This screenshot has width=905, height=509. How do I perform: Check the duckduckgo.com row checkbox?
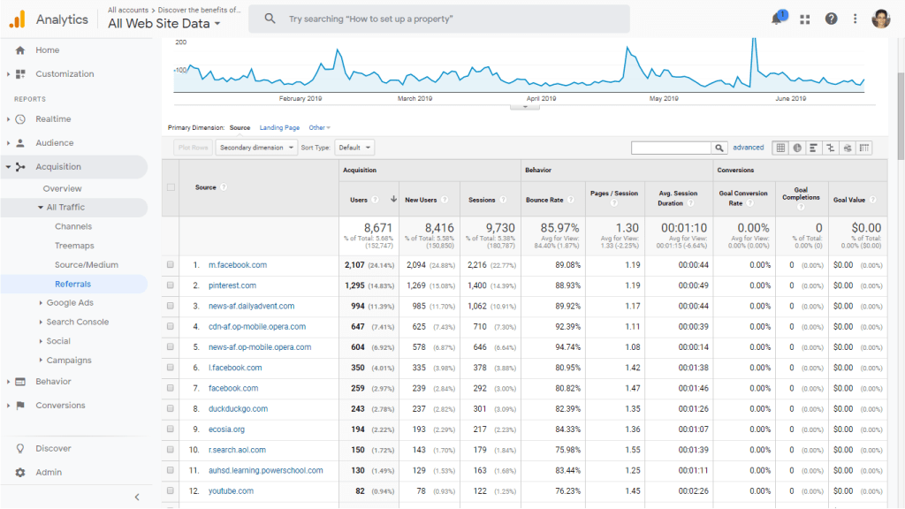171,408
